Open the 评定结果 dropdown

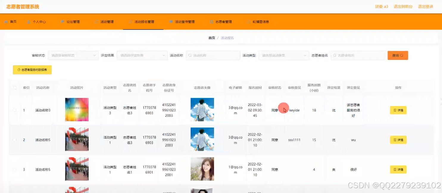pos(142,55)
